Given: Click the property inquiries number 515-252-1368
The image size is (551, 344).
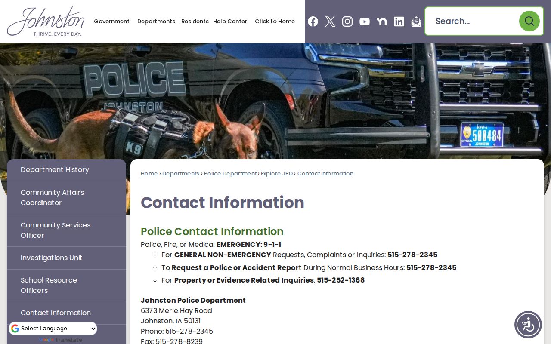Looking at the screenshot, I should 341,280.
